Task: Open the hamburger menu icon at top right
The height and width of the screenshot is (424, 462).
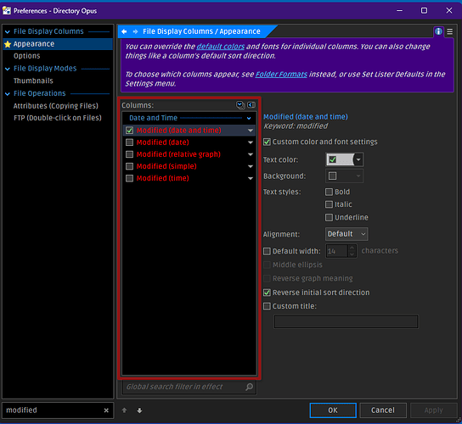Action: (449, 31)
